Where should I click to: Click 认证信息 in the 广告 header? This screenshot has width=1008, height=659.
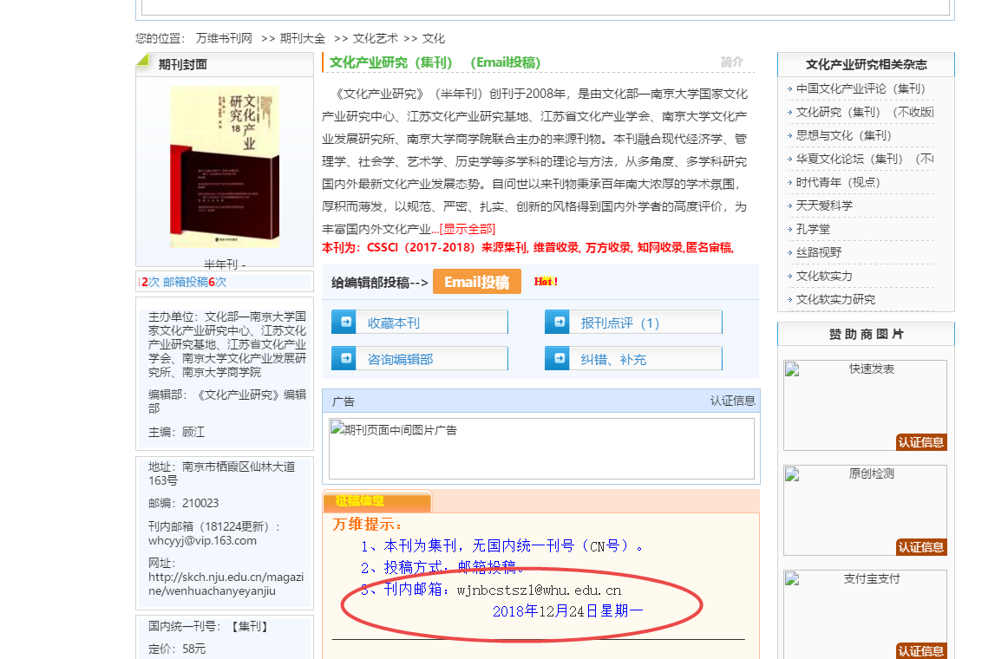[732, 401]
